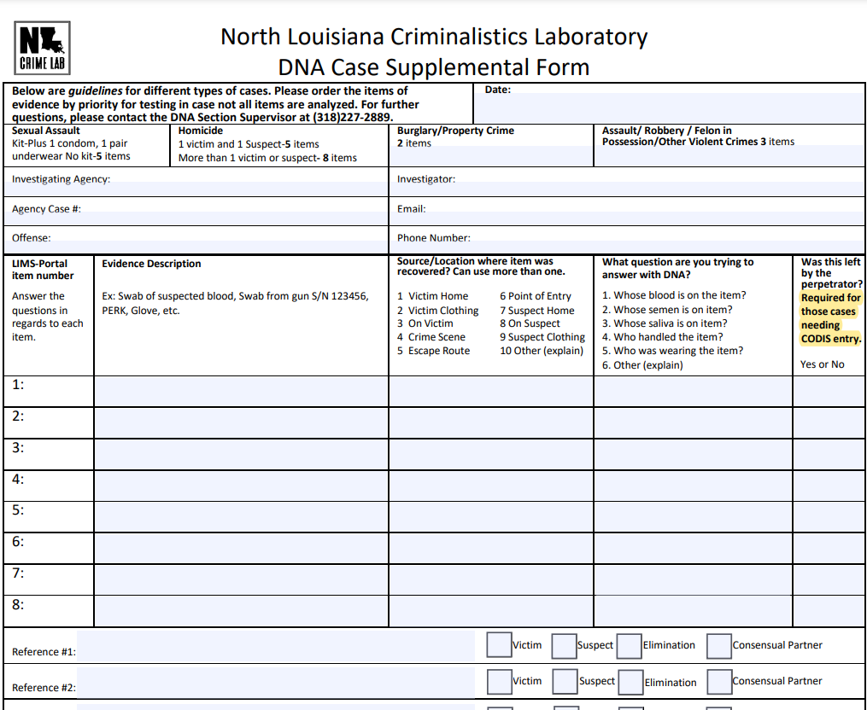Click Evidence Description field for item 5
This screenshot has width=867, height=710.
(241, 517)
